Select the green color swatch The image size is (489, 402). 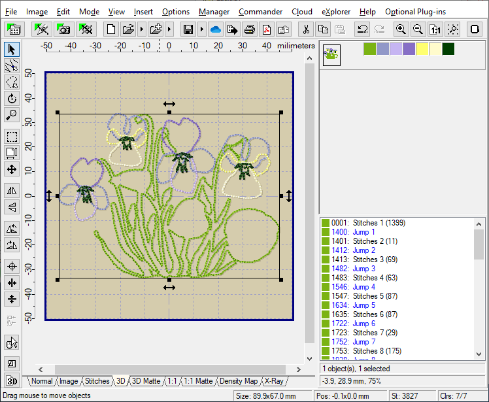click(369, 49)
